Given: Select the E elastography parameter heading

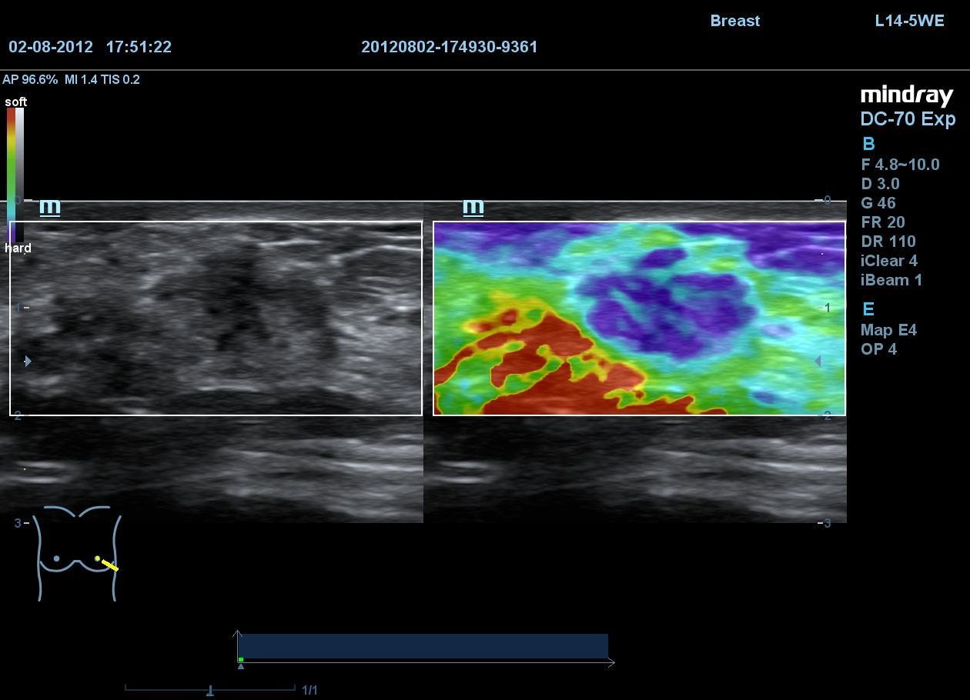Looking at the screenshot, I should point(868,309).
